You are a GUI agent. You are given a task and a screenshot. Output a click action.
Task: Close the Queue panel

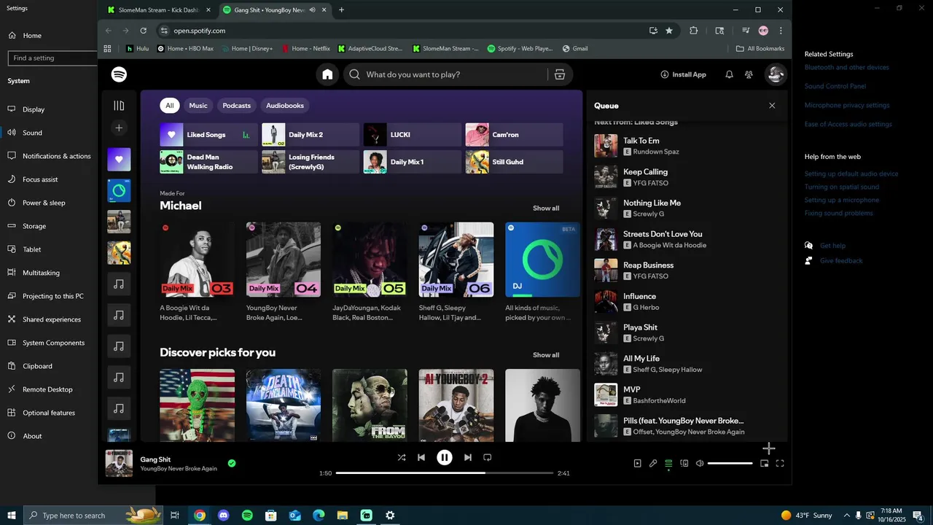pyautogui.click(x=772, y=106)
